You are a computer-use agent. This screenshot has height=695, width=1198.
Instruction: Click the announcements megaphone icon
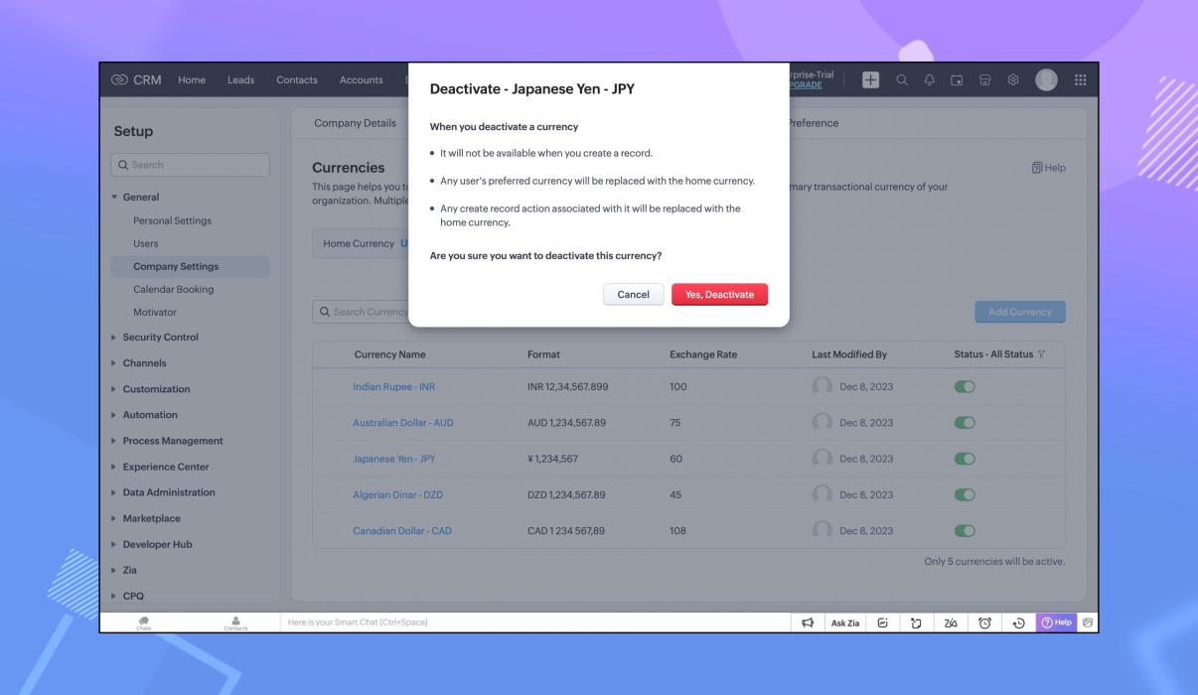(809, 622)
